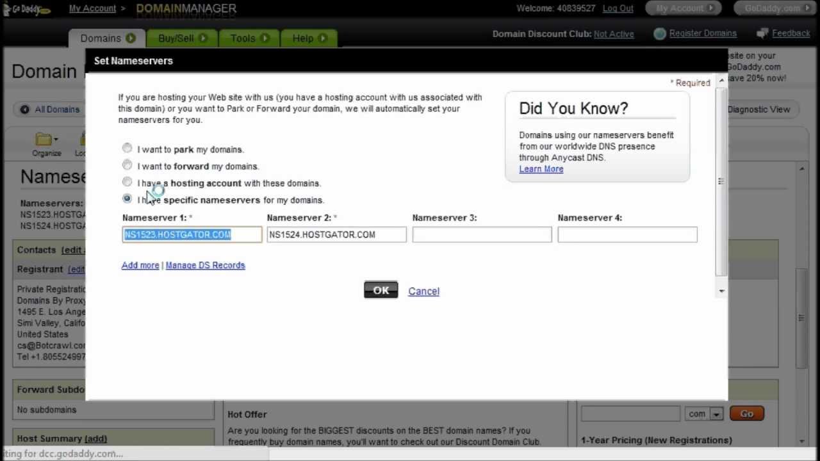Image resolution: width=820 pixels, height=461 pixels.
Task: Select the hosting account option
Action: [127, 182]
